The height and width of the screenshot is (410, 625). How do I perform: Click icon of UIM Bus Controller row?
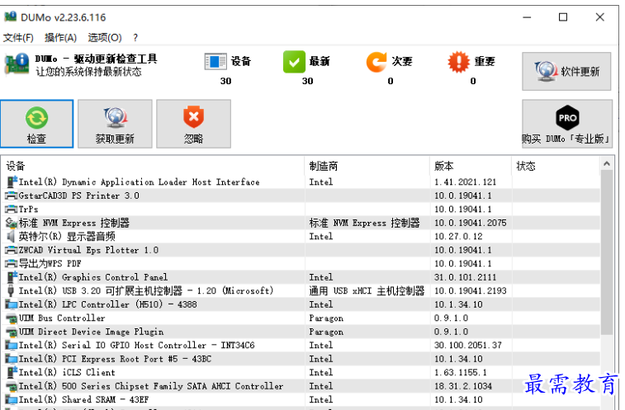point(12,318)
